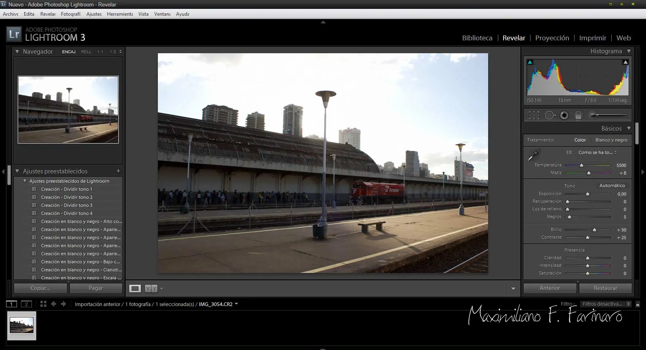Viewport: 646px width, 350px height.
Task: Open the white balance preset dropdown
Action: click(x=598, y=152)
